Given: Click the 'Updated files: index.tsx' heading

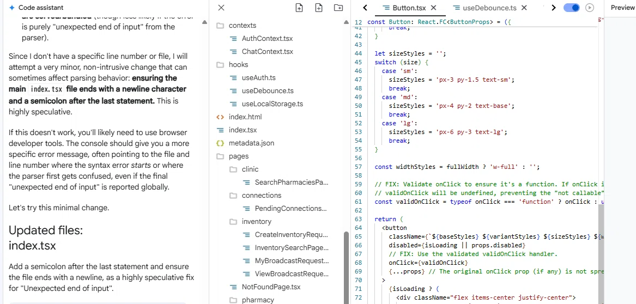Looking at the screenshot, I should [45, 238].
